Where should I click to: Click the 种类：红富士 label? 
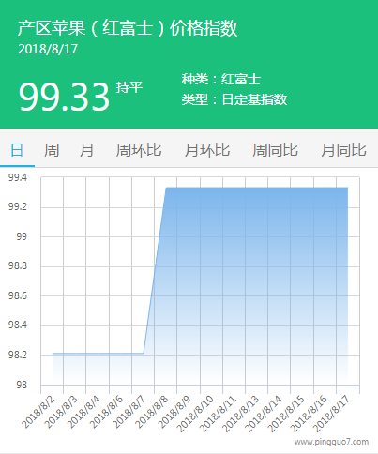pyautogui.click(x=221, y=79)
